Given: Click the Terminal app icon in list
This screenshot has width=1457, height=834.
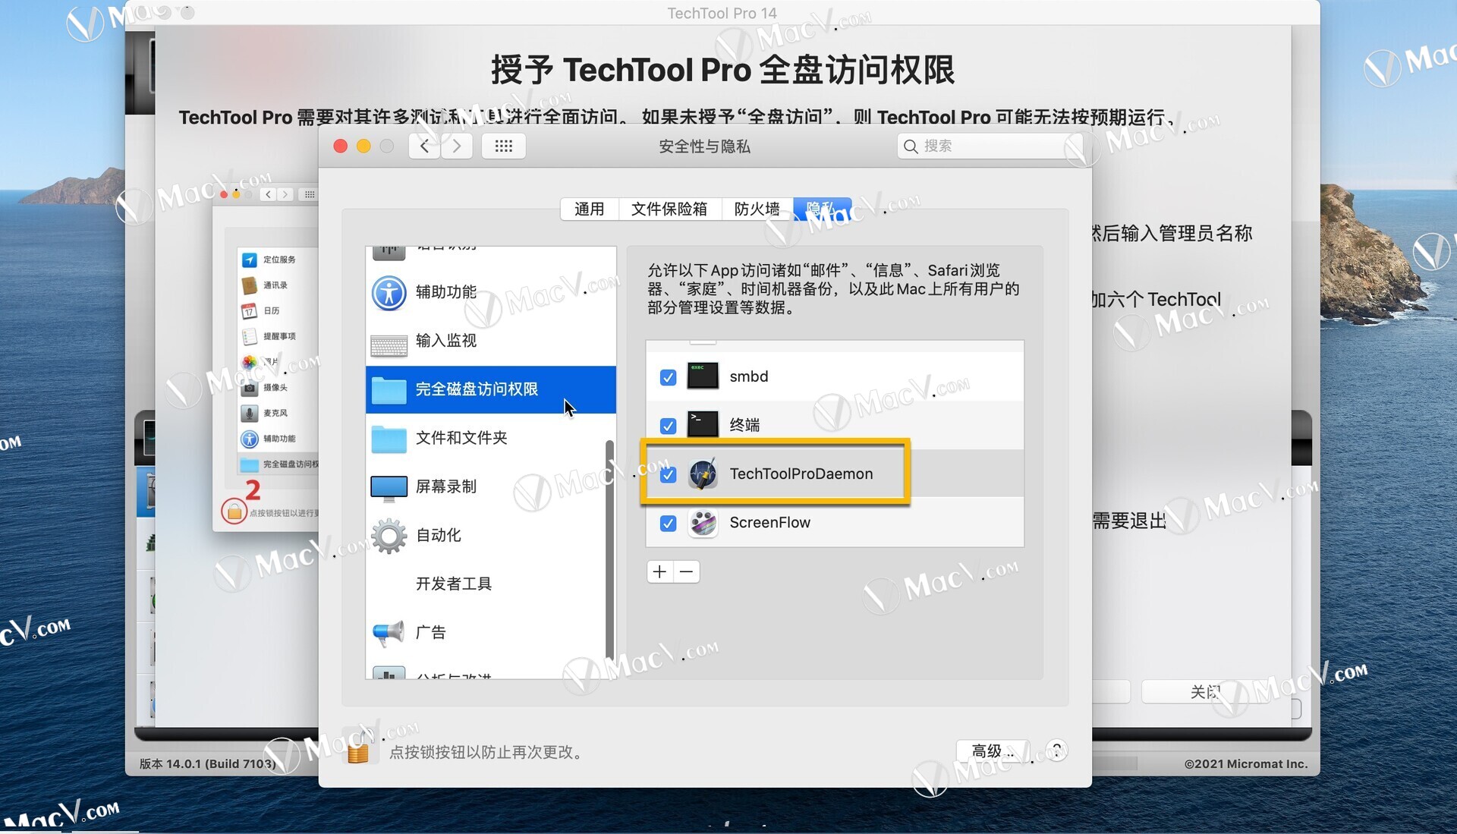Looking at the screenshot, I should click(703, 424).
